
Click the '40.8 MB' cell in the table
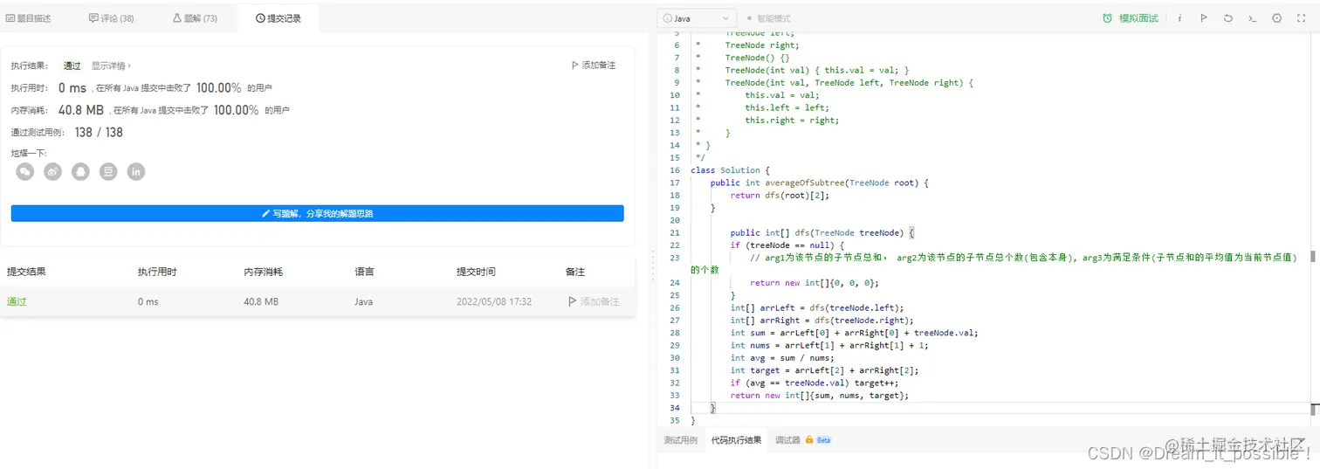tap(261, 301)
